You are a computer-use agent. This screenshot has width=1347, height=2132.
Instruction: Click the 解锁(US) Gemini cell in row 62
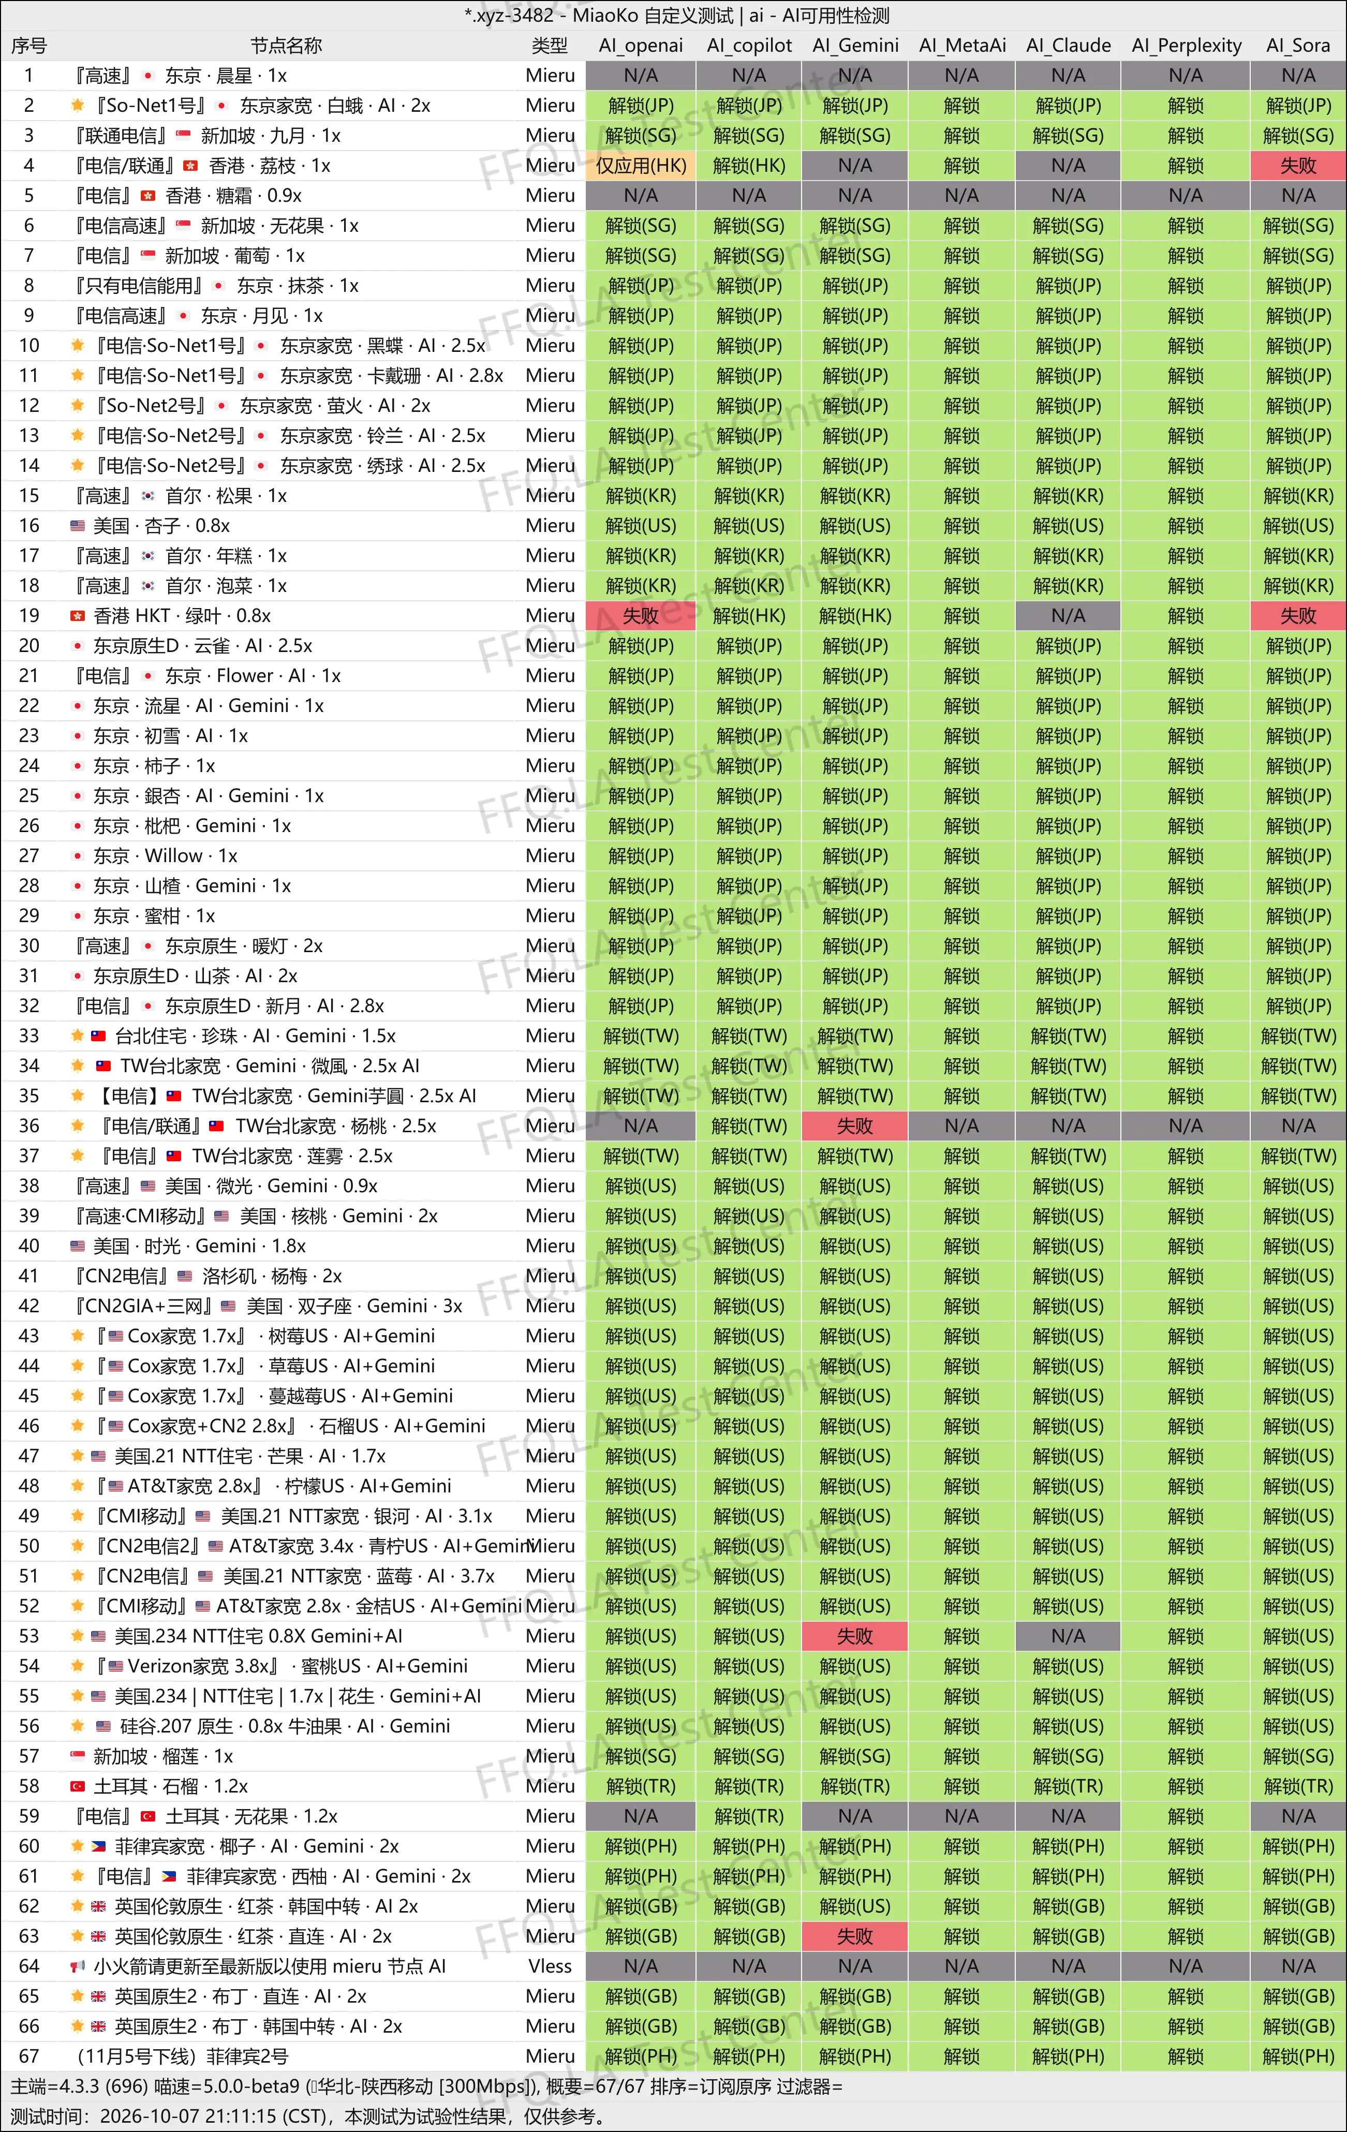click(855, 1906)
